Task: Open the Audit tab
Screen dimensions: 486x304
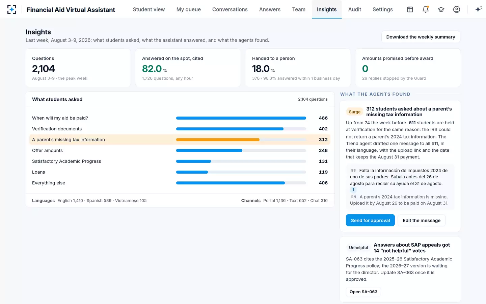Action: [x=355, y=9]
